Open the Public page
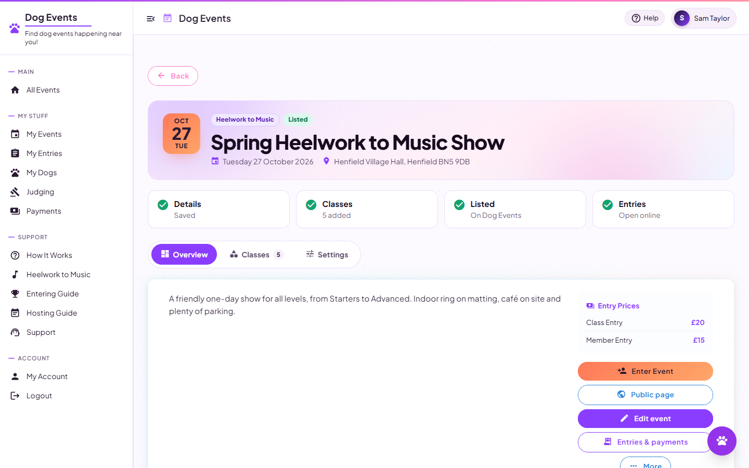This screenshot has height=468, width=749. coord(645,395)
